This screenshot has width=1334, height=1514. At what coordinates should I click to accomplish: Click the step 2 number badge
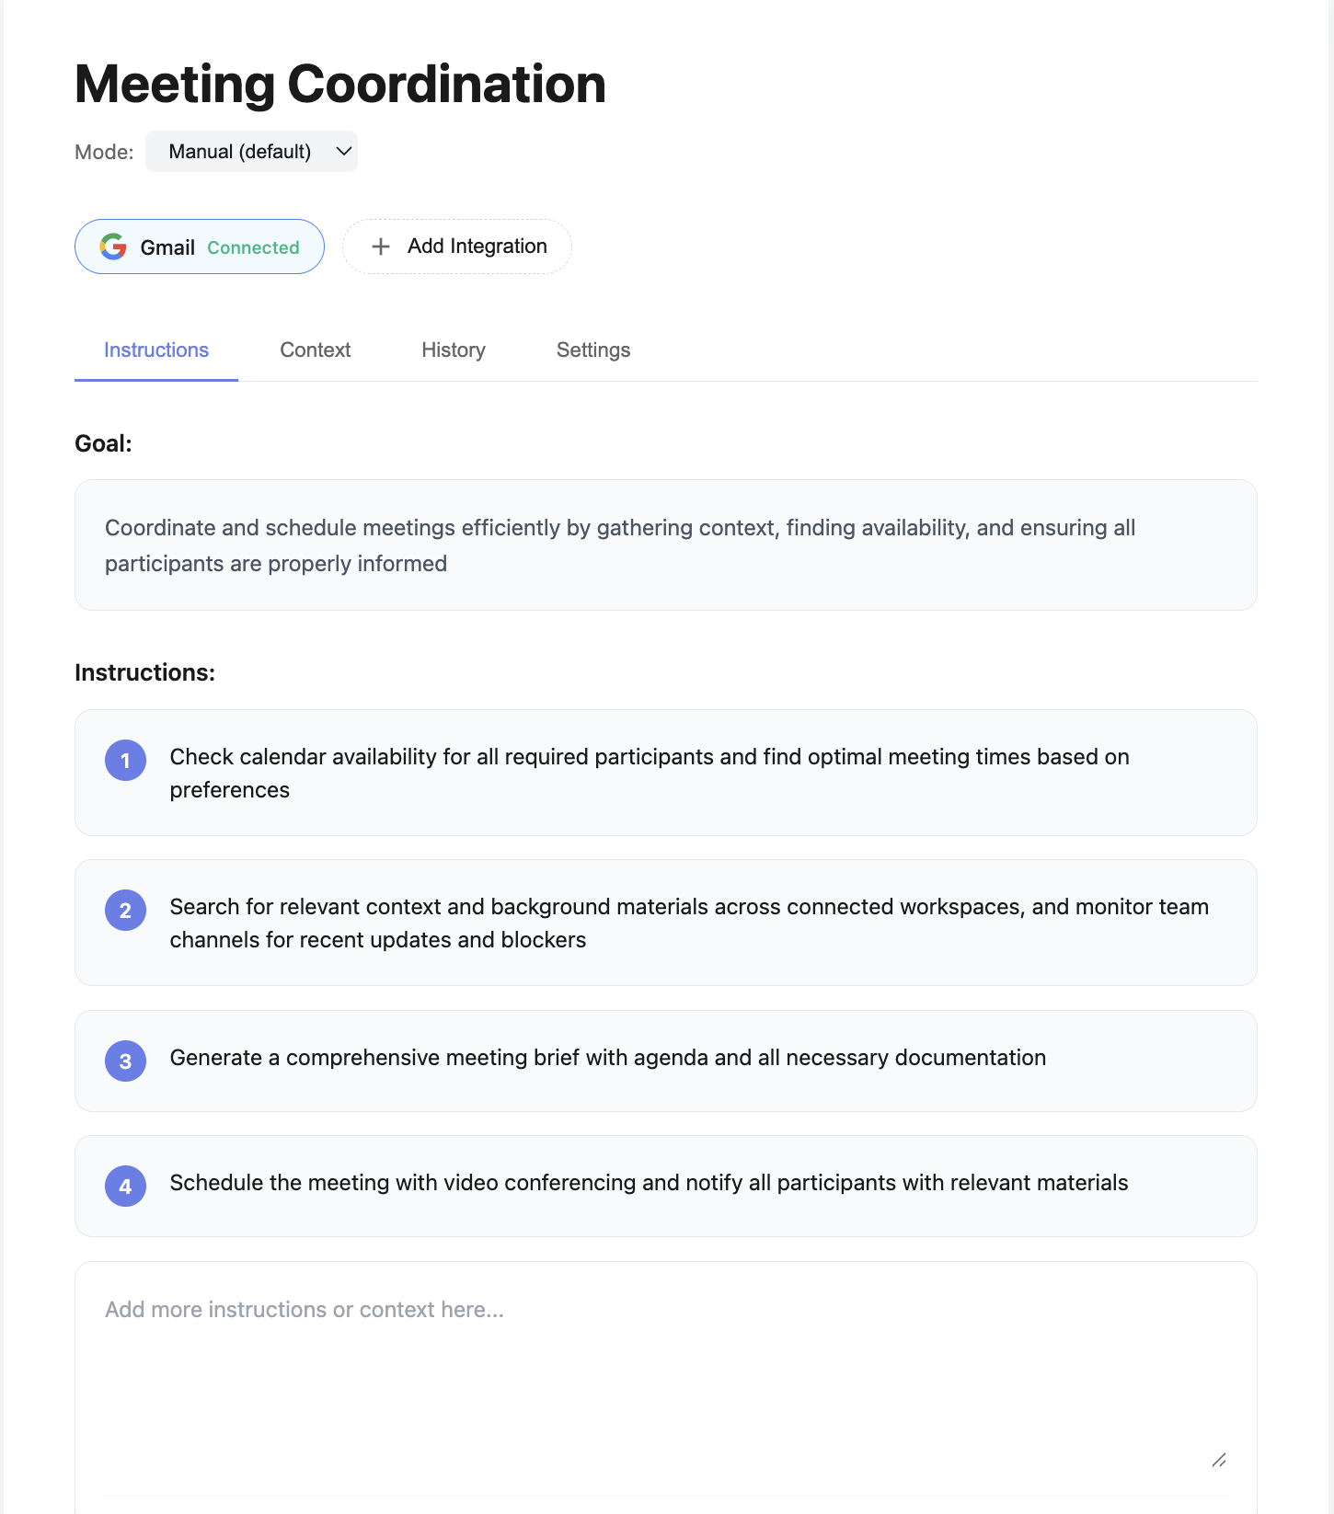coord(126,911)
